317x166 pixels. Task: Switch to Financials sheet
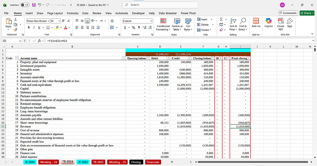[153, 162]
